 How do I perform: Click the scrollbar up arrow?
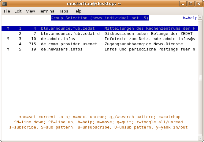[200, 17]
